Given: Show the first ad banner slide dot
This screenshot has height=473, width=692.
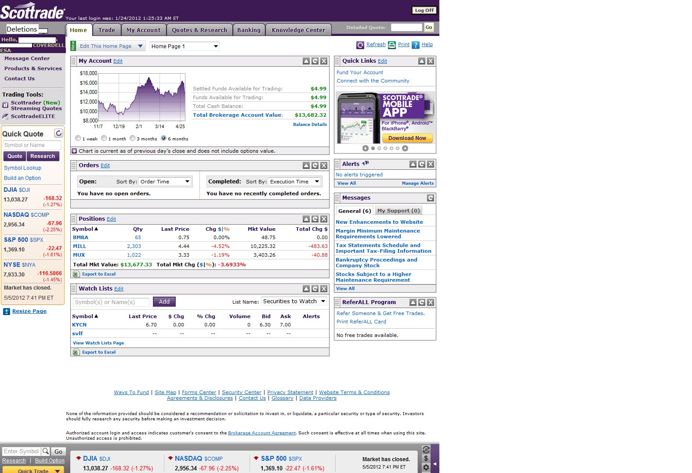Looking at the screenshot, I should (373, 148).
